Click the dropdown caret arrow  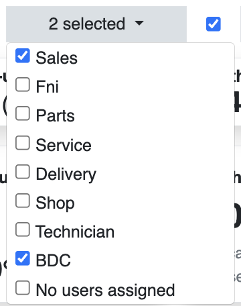pos(139,23)
